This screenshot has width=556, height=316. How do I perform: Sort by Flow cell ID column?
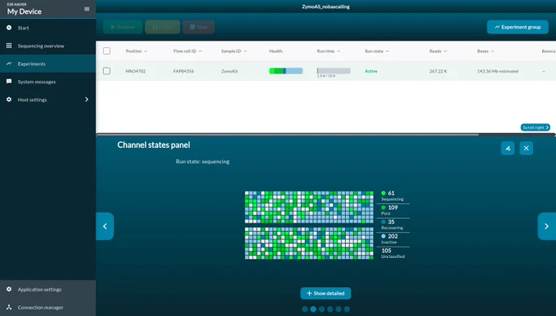[x=187, y=51]
